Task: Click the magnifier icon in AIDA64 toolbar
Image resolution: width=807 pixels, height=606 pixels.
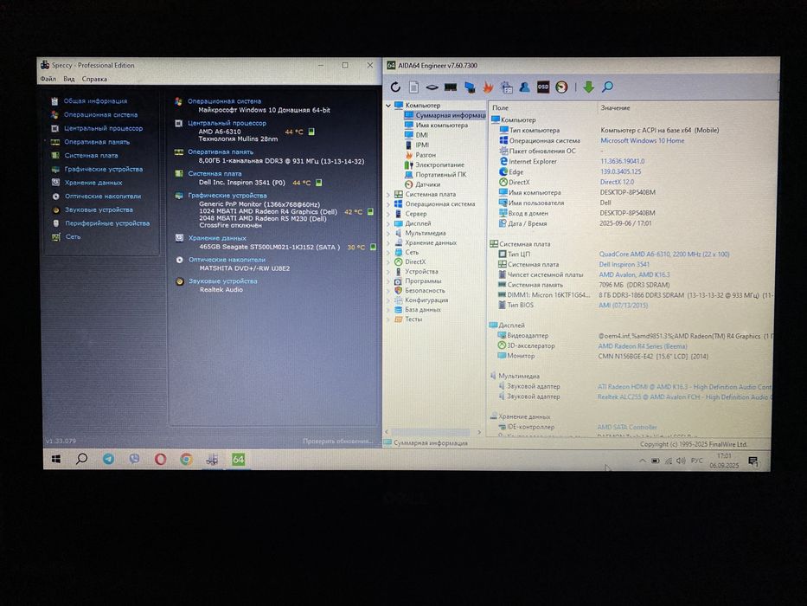Action: pyautogui.click(x=607, y=87)
